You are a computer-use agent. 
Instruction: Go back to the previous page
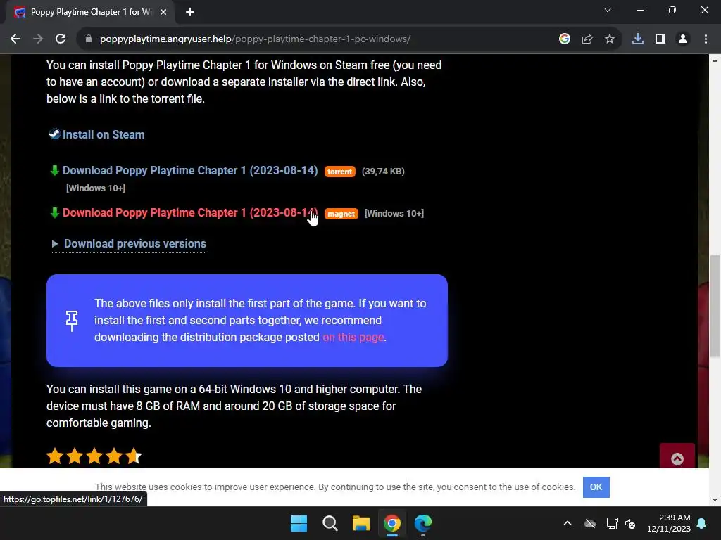(15, 39)
